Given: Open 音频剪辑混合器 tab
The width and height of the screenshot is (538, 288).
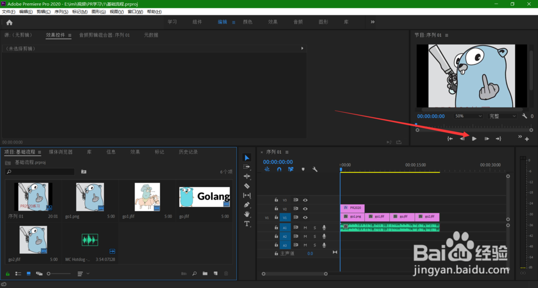Looking at the screenshot, I should (x=105, y=35).
